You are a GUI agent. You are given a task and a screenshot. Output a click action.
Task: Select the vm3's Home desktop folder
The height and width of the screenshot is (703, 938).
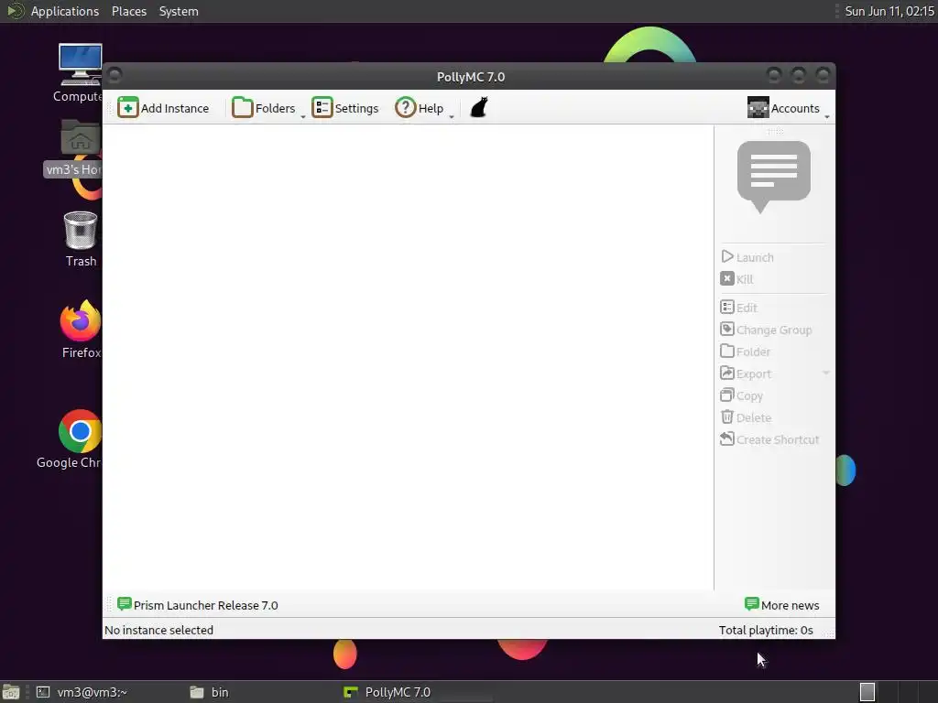click(73, 147)
